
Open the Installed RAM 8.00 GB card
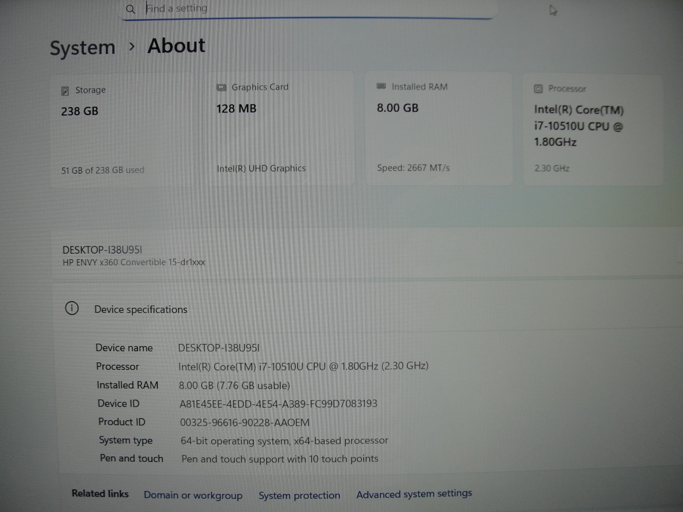click(438, 129)
